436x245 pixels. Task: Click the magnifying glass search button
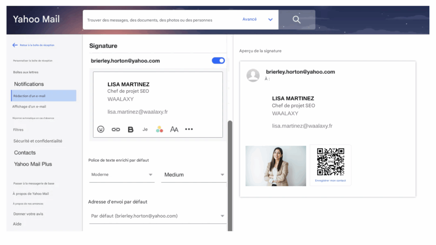click(296, 20)
